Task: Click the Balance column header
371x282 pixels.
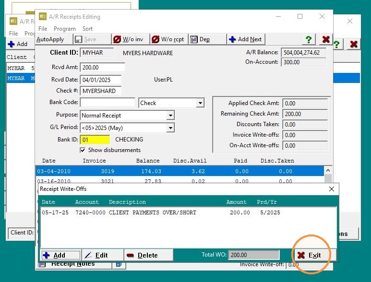Action: [148, 161]
